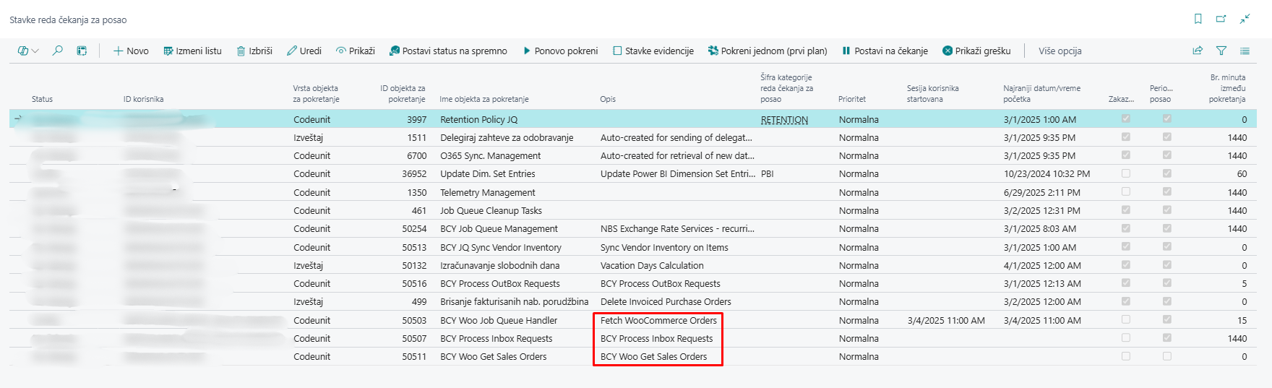This screenshot has height=388, width=1272.
Task: Expand the view selector dropdown arrow
Action: [x=35, y=51]
